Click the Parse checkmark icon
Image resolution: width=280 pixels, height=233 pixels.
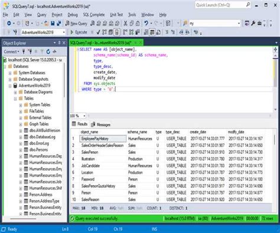(x=98, y=32)
